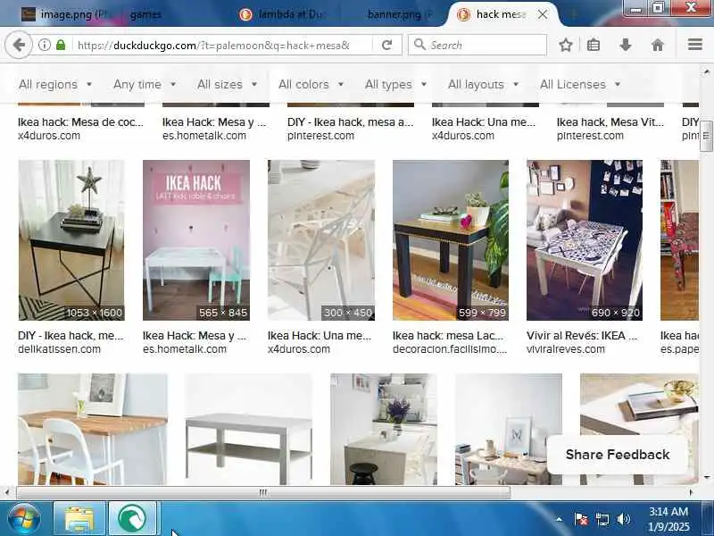Open the bookmarks list icon
Screen dimensions: 714x536
pyautogui.click(x=594, y=45)
